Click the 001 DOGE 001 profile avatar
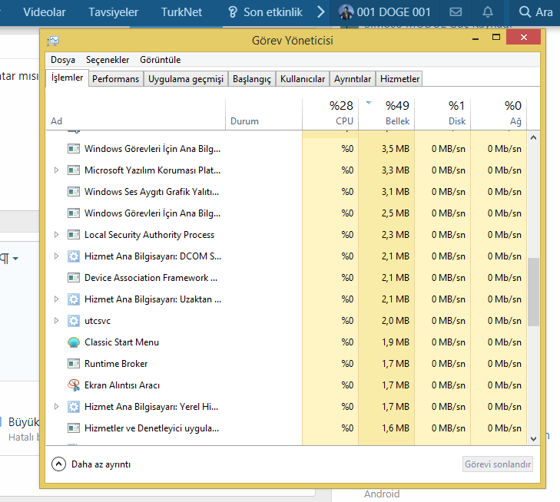This screenshot has width=560, height=502. (346, 12)
